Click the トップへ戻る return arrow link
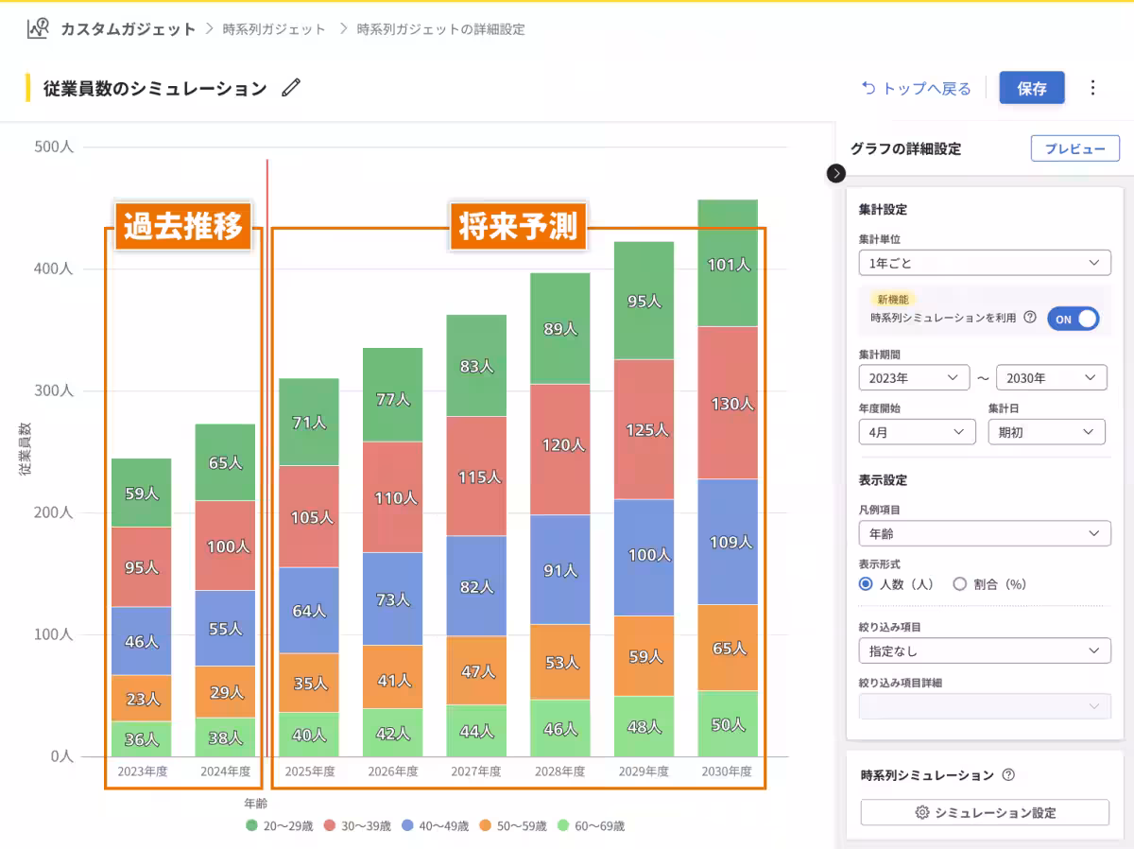The width and height of the screenshot is (1134, 849). coord(916,88)
